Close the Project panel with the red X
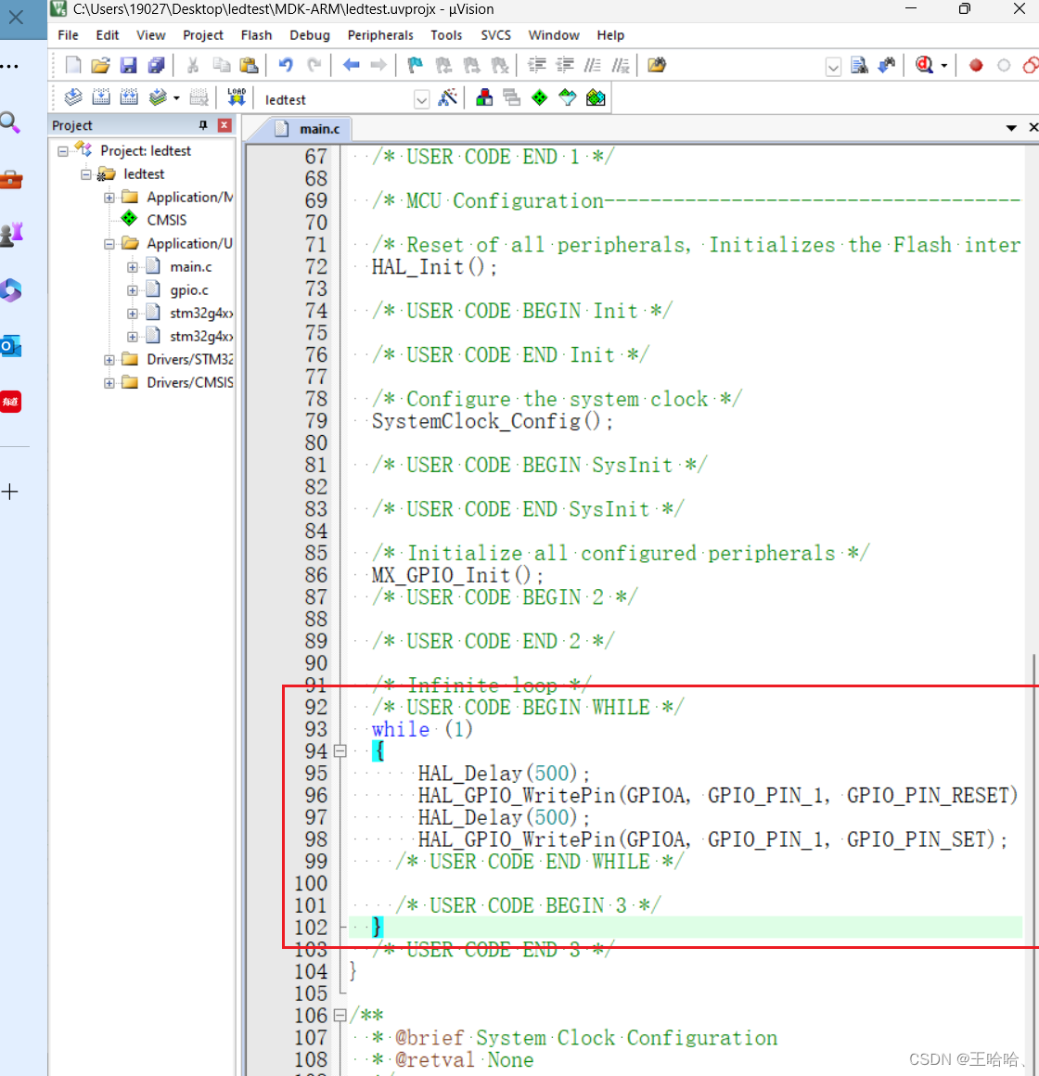The image size is (1039, 1076). (224, 125)
